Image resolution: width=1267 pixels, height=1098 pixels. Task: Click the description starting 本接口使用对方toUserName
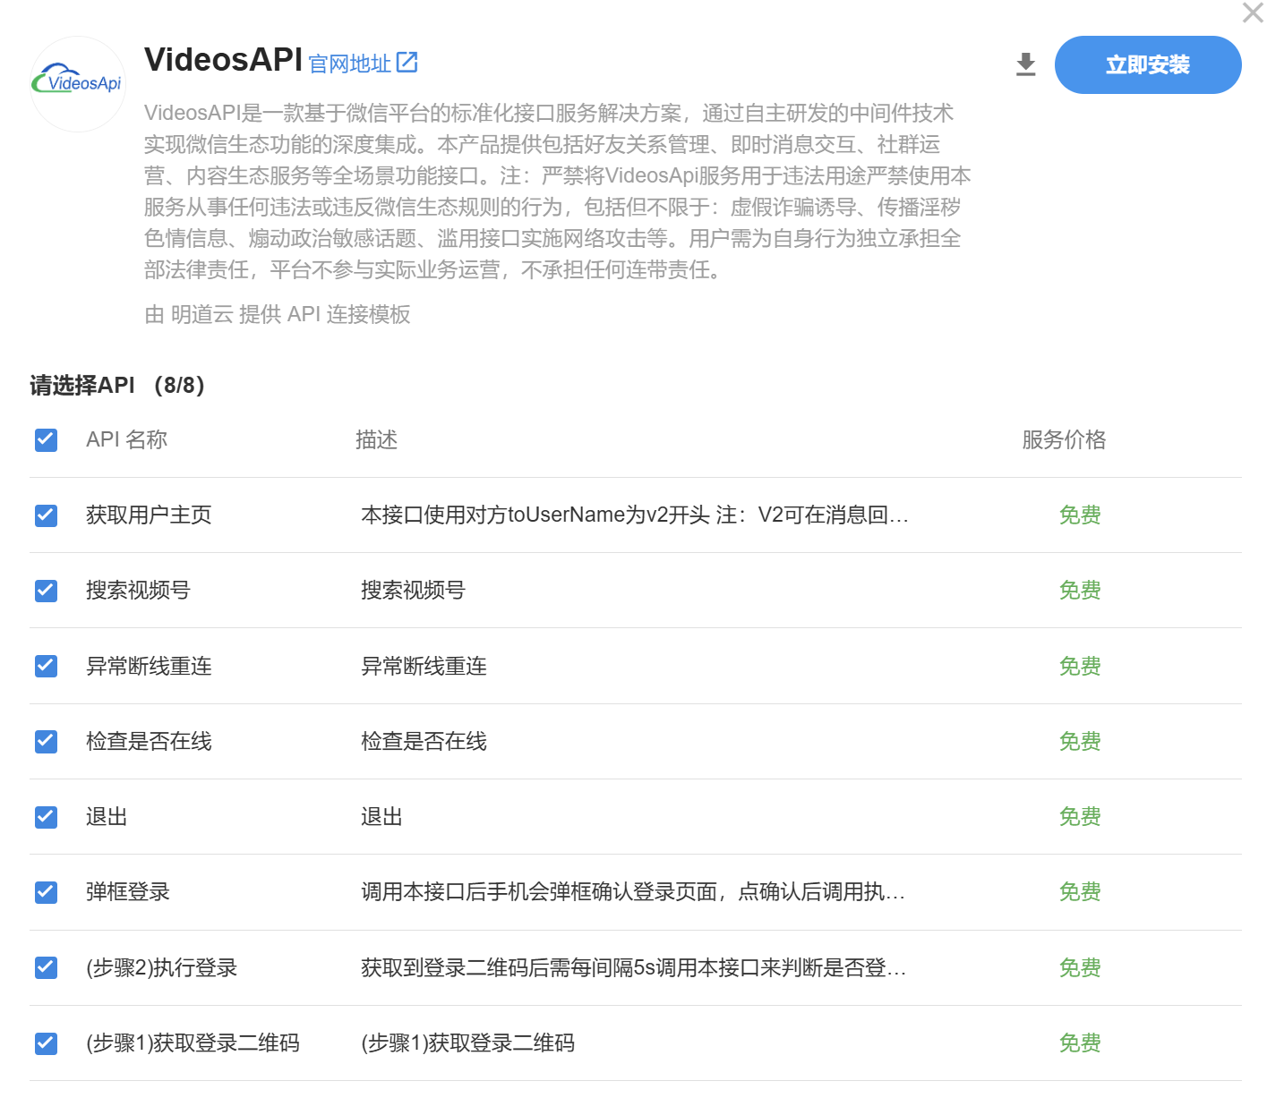click(x=635, y=515)
